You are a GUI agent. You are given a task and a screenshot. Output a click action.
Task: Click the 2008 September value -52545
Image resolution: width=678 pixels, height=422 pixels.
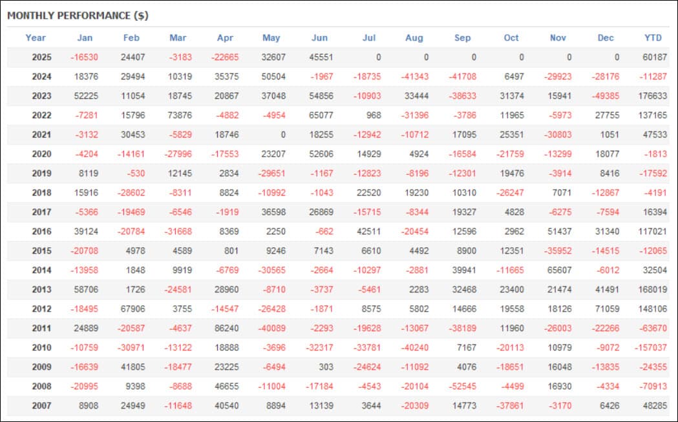[x=463, y=386]
